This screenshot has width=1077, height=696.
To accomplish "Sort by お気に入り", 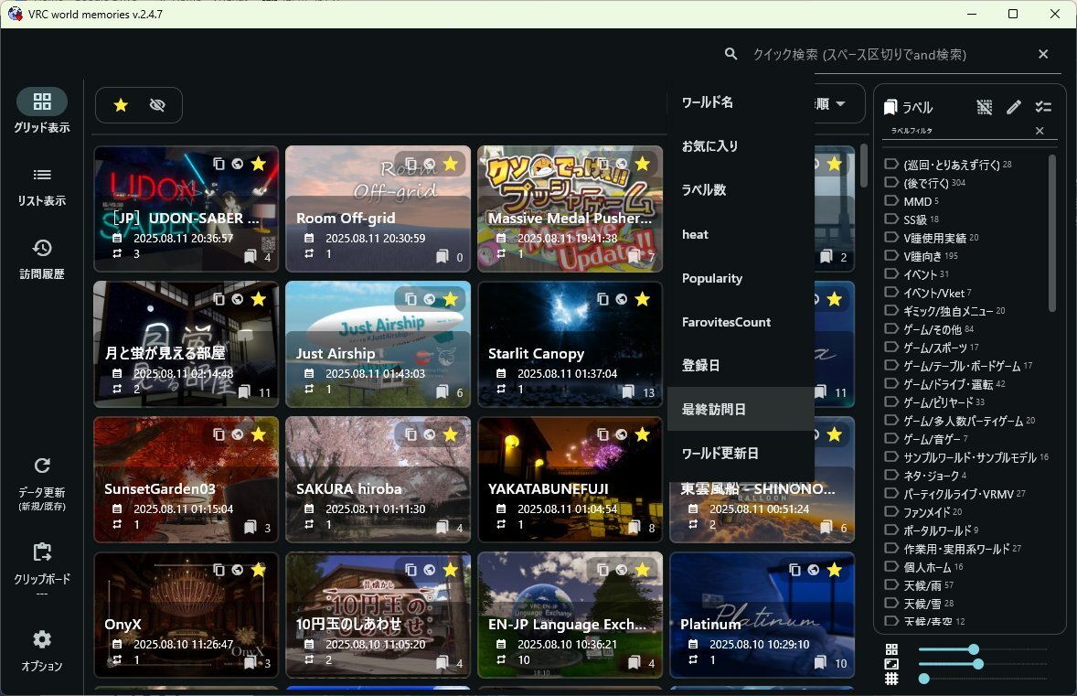I will click(741, 146).
